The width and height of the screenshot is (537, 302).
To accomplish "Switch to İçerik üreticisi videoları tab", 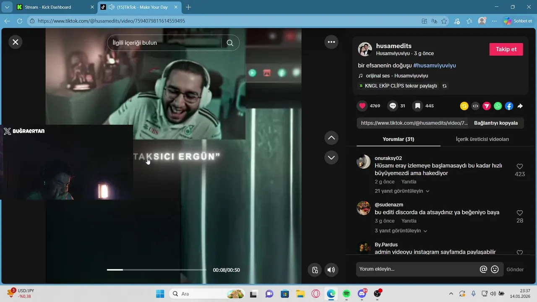I will pyautogui.click(x=482, y=139).
